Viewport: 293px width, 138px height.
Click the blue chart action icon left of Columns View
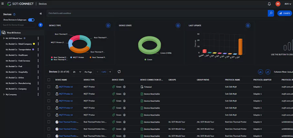click(260, 72)
